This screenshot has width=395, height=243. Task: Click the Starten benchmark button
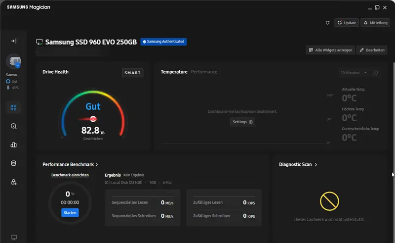pos(70,213)
